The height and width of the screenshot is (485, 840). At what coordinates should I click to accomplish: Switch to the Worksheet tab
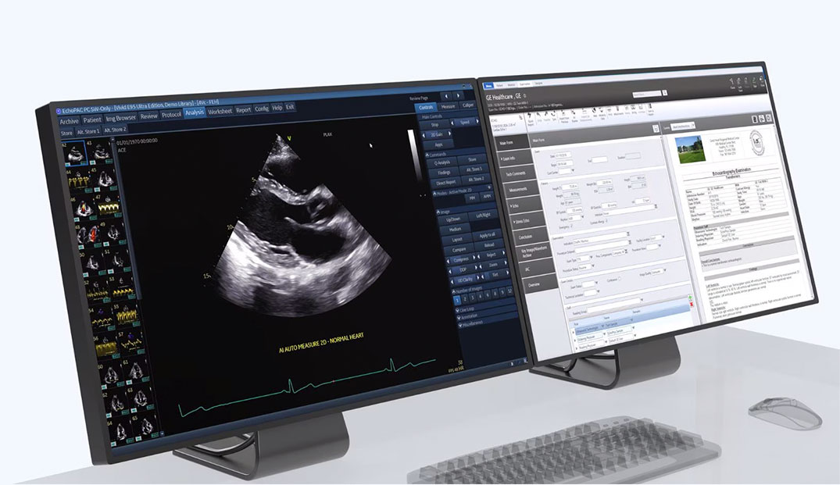click(220, 112)
